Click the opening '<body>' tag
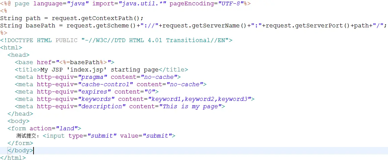Viewport: 388px width, 160px height. pos(18,121)
